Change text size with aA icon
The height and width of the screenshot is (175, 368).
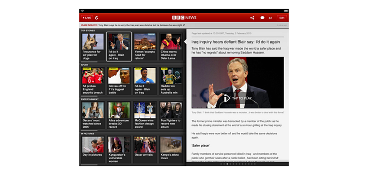(270, 18)
